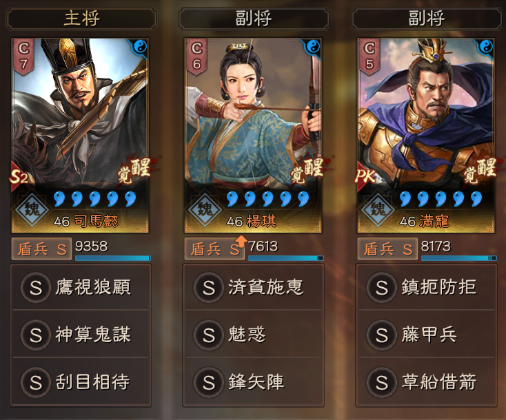
Task: Open the 主将 slot header
Action: (x=81, y=19)
